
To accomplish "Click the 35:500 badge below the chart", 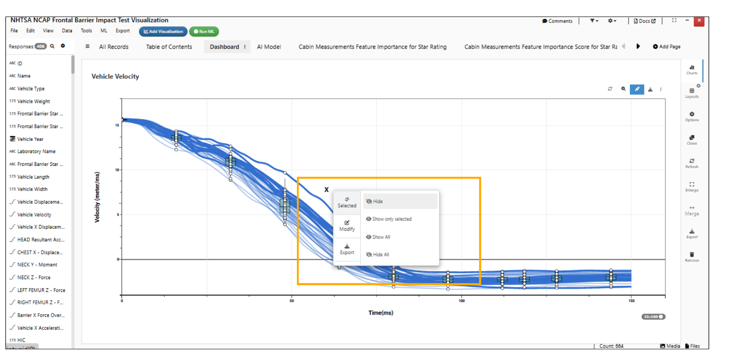I will pyautogui.click(x=653, y=317).
